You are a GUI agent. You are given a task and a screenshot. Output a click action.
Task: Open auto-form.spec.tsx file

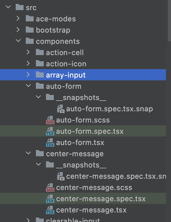90,132
